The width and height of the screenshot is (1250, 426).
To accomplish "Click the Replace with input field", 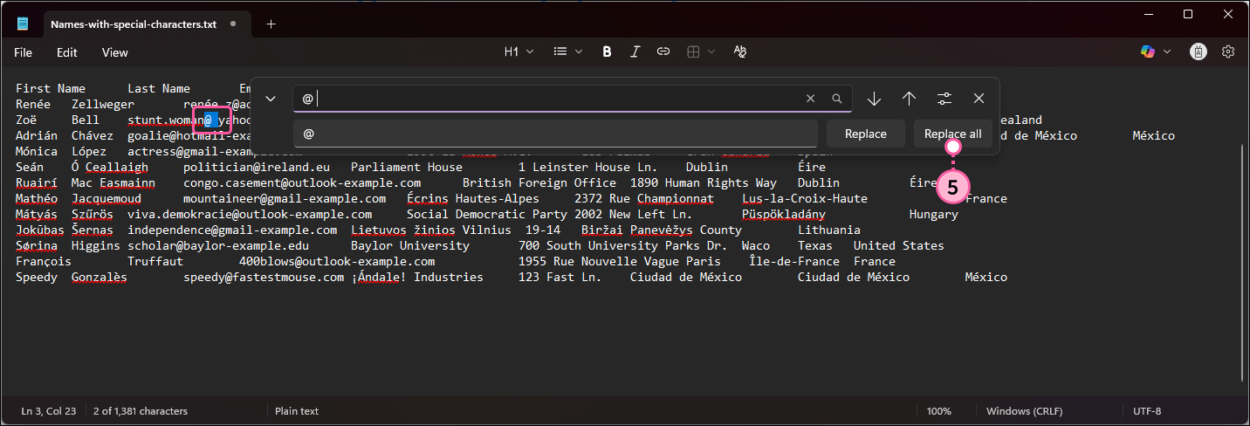I will 555,134.
